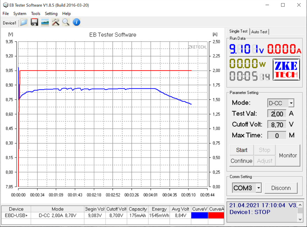Image resolution: width=307 pixels, height=227 pixels.
Task: Click the blue info about icon
Action: point(76,22)
